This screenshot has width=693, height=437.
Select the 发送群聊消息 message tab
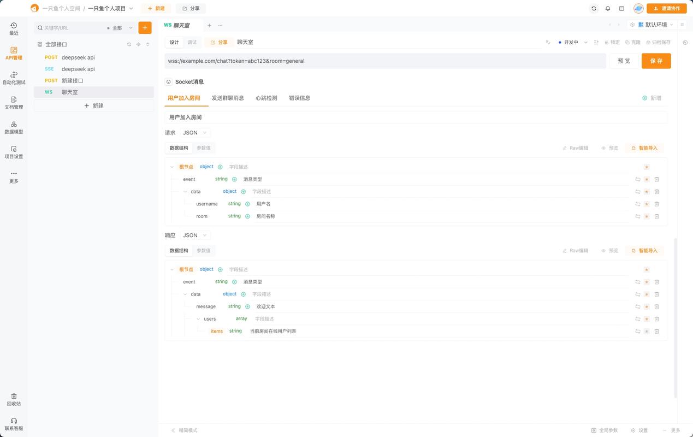pos(228,98)
